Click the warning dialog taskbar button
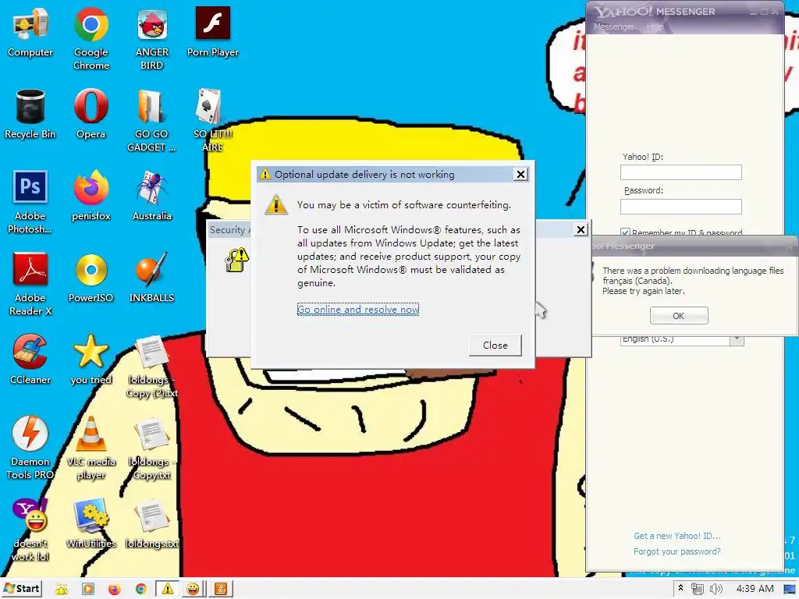The height and width of the screenshot is (599, 799). 167,589
